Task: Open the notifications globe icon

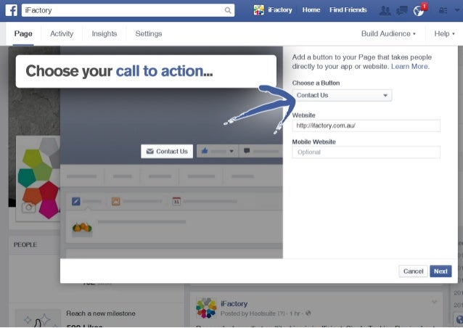Action: (x=419, y=11)
